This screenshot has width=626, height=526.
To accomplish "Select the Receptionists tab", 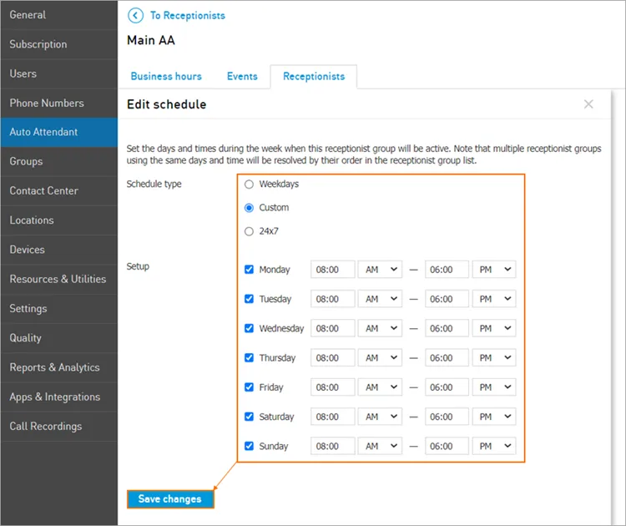I will [x=314, y=76].
